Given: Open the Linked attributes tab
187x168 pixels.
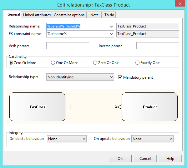Looking at the screenshot, I should pos(37,15).
